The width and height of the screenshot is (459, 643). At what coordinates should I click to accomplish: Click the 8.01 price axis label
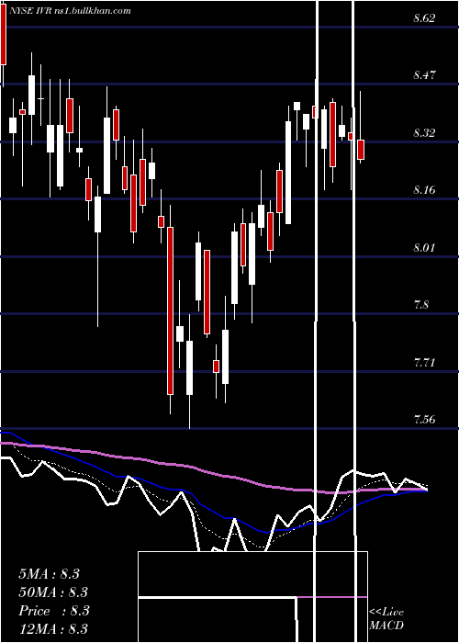click(424, 248)
